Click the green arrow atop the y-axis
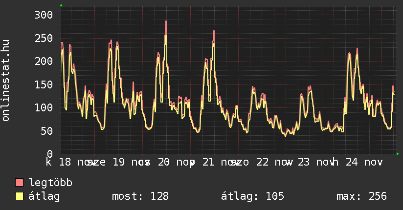This screenshot has width=403, height=210. click(61, 5)
